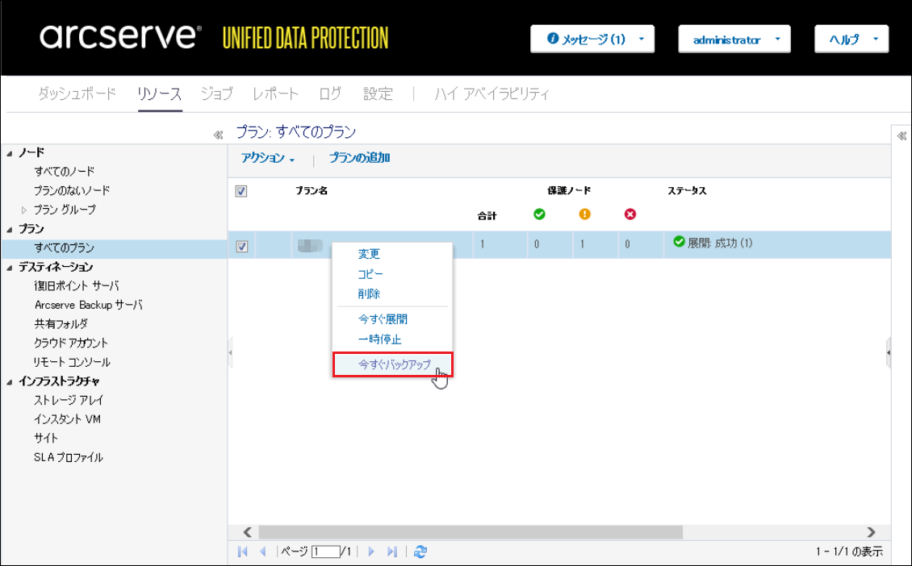Viewport: 912px width, 566px height.
Task: Click the red error icon in protected nodes header
Action: pyautogui.click(x=630, y=214)
